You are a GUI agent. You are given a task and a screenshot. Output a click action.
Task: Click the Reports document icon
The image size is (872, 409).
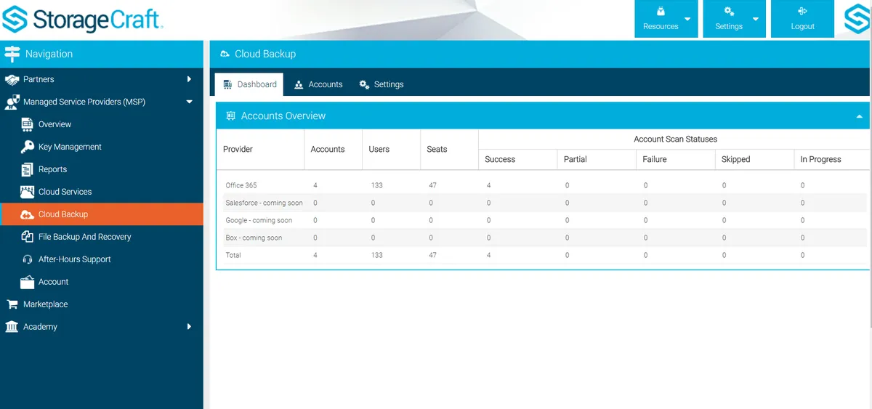[28, 169]
